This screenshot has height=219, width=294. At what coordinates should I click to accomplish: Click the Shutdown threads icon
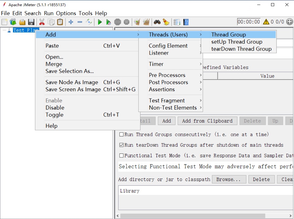(127, 22)
